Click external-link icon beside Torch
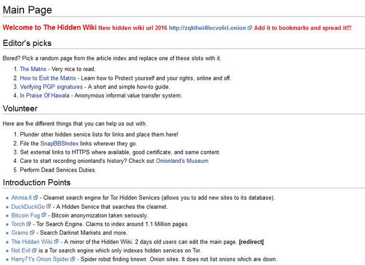Viewport: 365px width, 265px height. 28,224
